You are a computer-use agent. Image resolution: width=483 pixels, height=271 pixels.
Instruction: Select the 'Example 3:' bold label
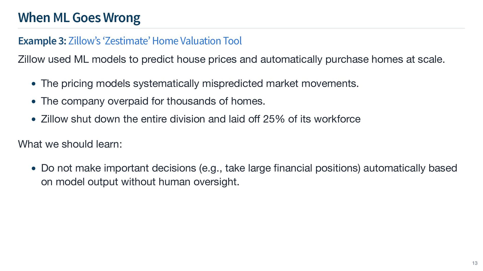click(x=42, y=41)
